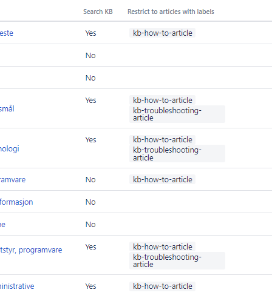Click the "Search KB" column header
Screen dimensions: 272x304
pos(98,12)
